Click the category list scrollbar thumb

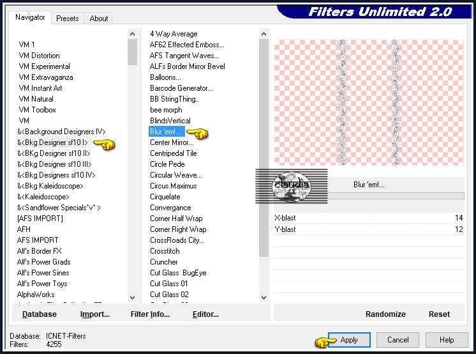coord(132,52)
